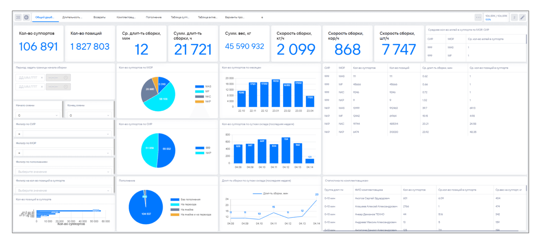The height and width of the screenshot is (246, 540).
Task: Clear the second date with X icon
Action: 42,86
